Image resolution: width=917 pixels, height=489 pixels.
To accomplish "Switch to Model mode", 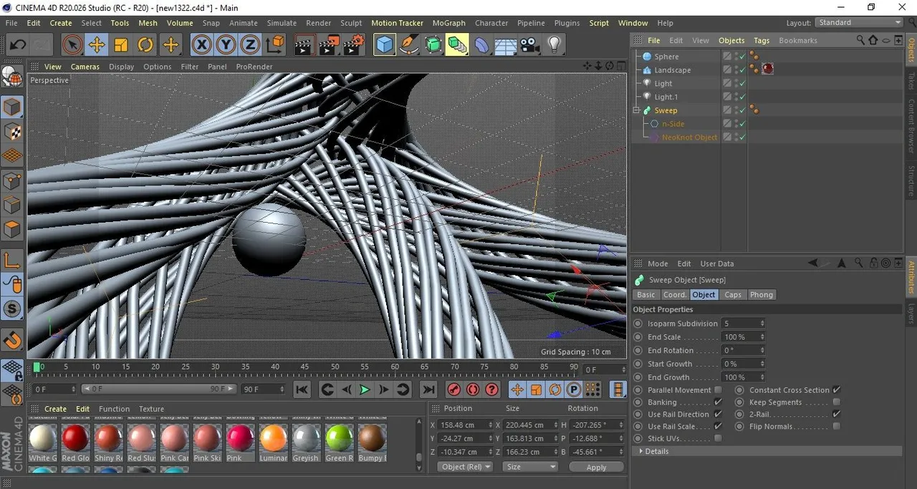I will [12, 107].
